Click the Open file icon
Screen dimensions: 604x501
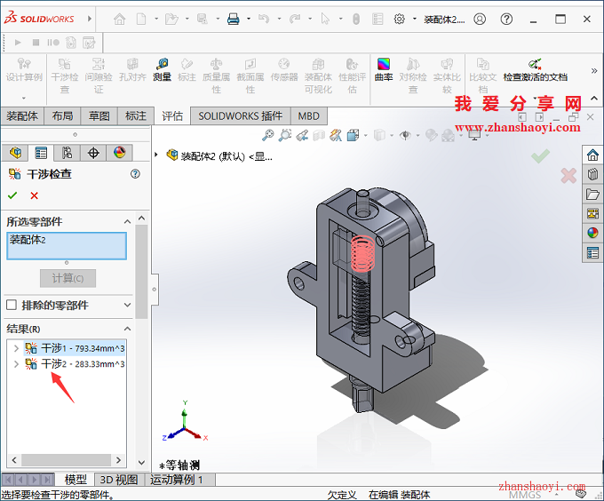(x=171, y=19)
